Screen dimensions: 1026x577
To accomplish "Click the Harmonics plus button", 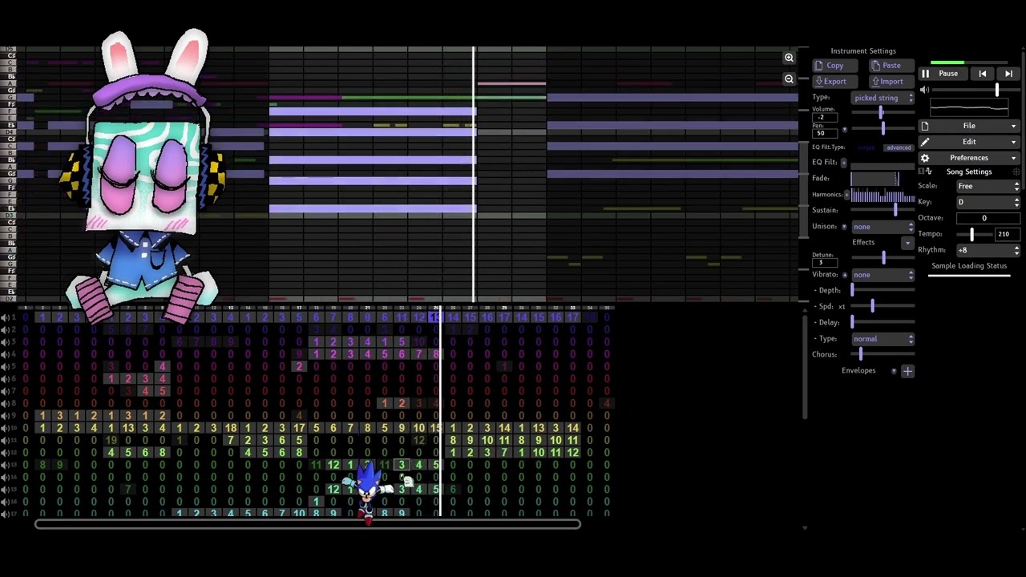I will pyautogui.click(x=847, y=195).
